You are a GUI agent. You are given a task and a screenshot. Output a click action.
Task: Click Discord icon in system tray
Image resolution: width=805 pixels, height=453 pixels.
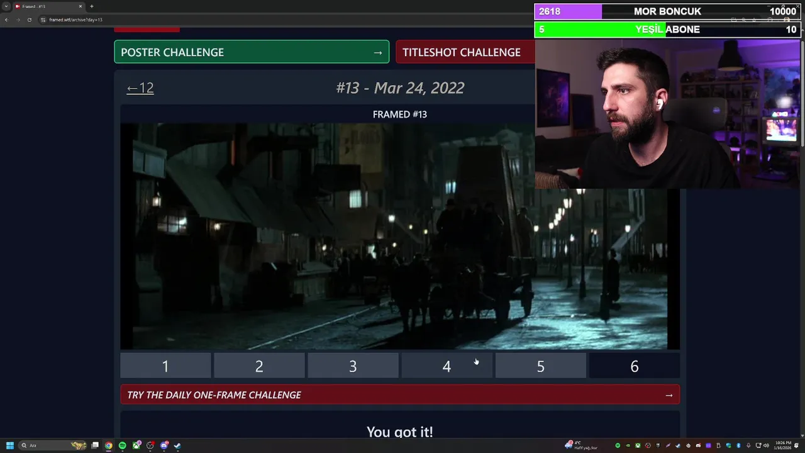[x=698, y=445]
